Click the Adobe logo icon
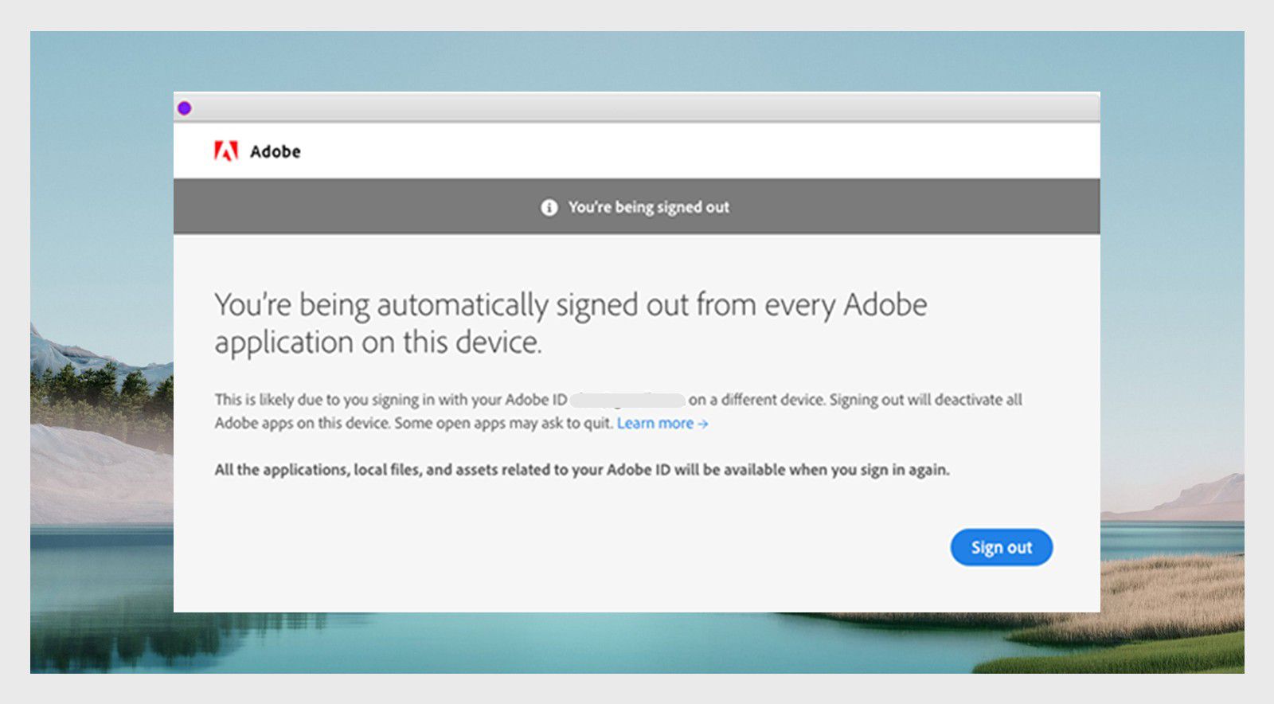The image size is (1274, 704). click(x=226, y=151)
